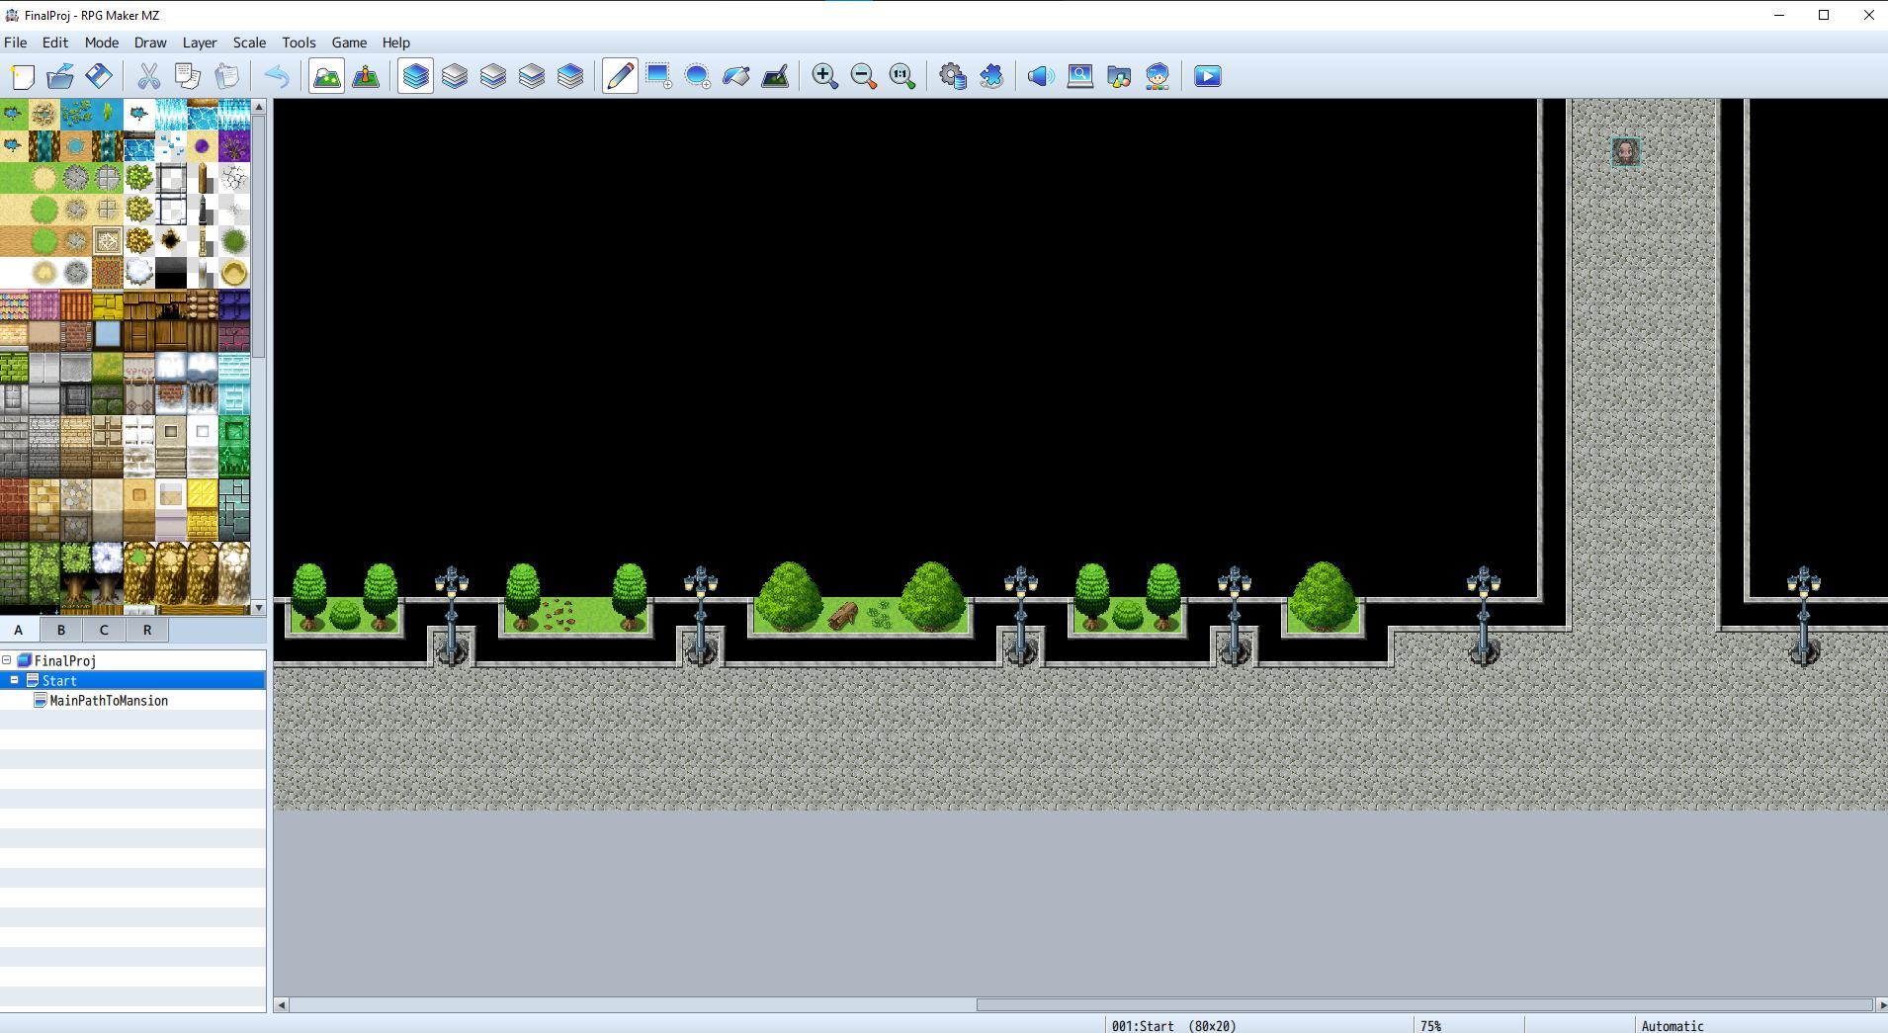The height and width of the screenshot is (1033, 1888).
Task: Collapse the Start map node
Action: click(15, 680)
